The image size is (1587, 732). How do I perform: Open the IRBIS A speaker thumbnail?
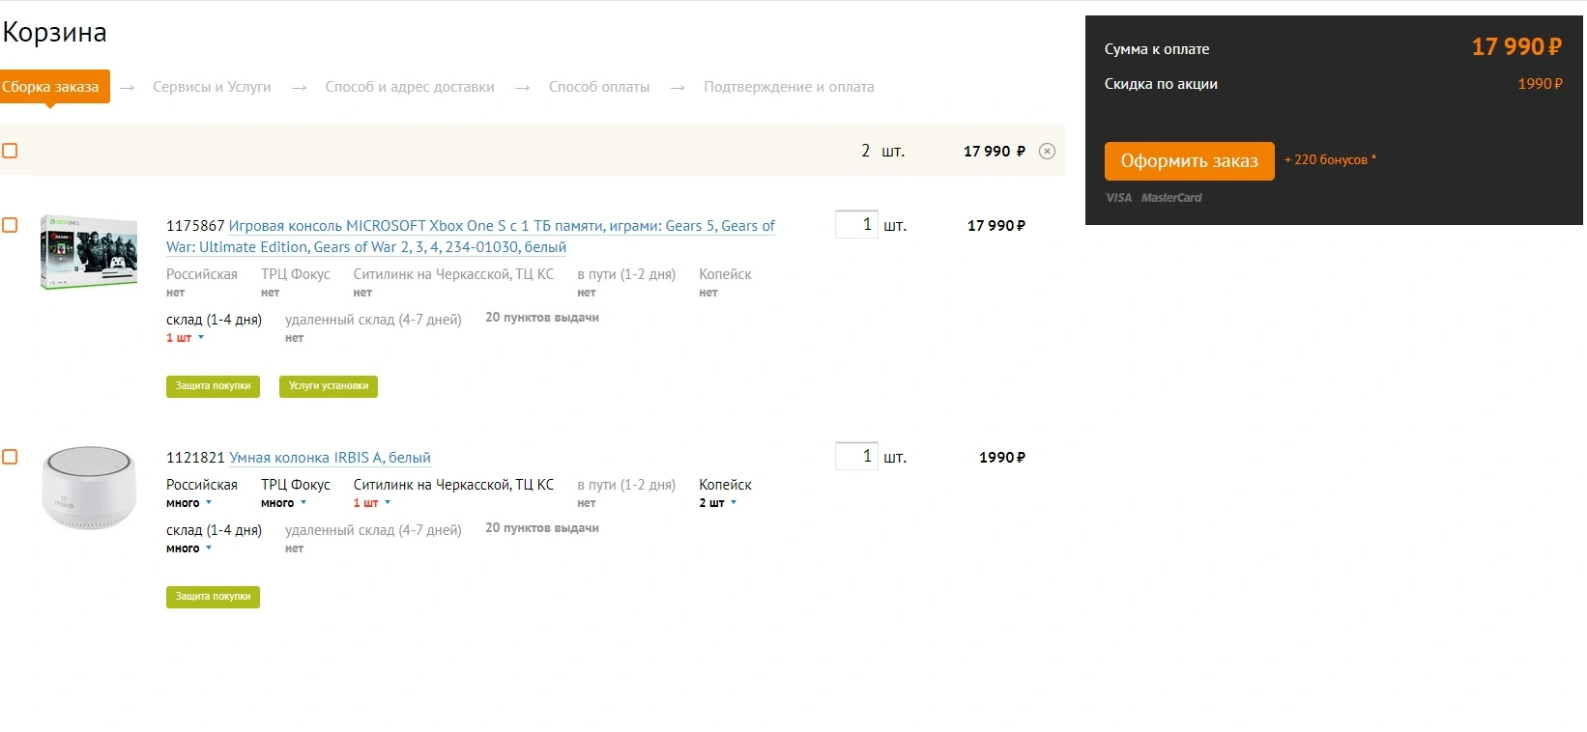point(89,488)
